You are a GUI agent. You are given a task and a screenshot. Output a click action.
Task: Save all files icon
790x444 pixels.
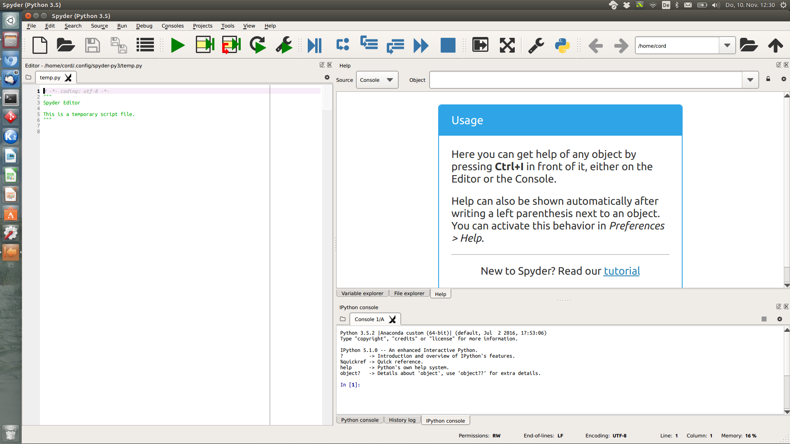118,45
